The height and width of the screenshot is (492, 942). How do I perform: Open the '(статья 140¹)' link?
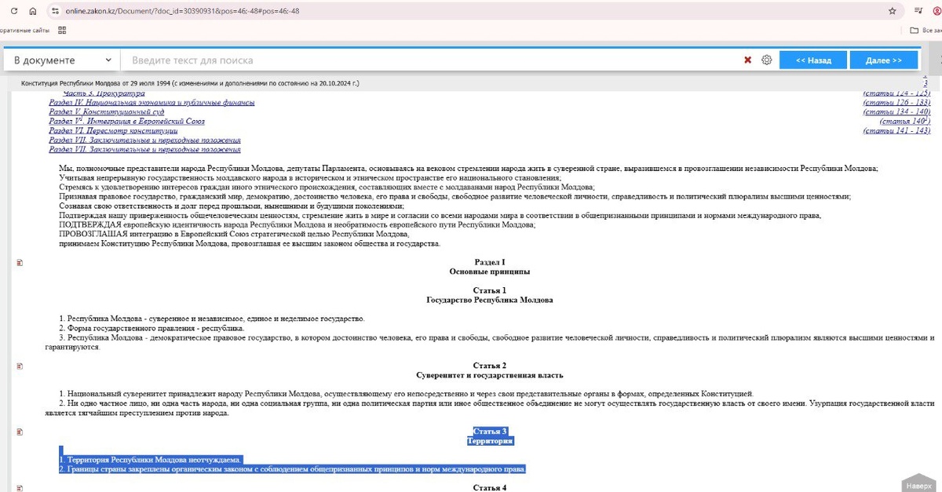pos(905,122)
